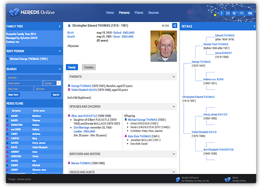
Task: Click the person icon next to George THOMAS parent
Action: (69, 85)
